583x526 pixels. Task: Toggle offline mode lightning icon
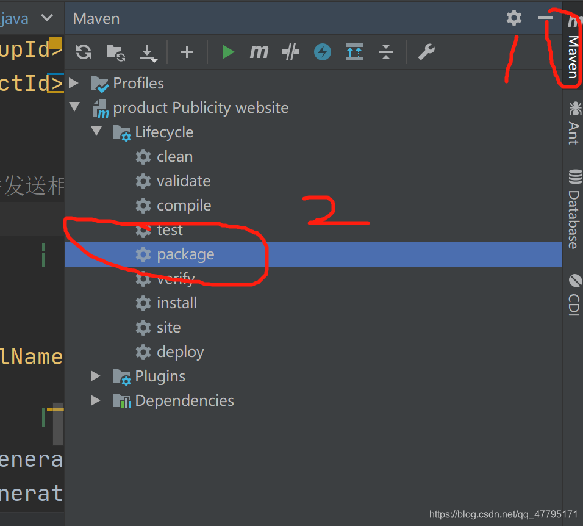(x=323, y=52)
